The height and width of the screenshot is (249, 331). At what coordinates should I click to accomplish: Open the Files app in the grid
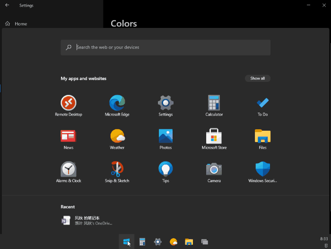coord(262,139)
